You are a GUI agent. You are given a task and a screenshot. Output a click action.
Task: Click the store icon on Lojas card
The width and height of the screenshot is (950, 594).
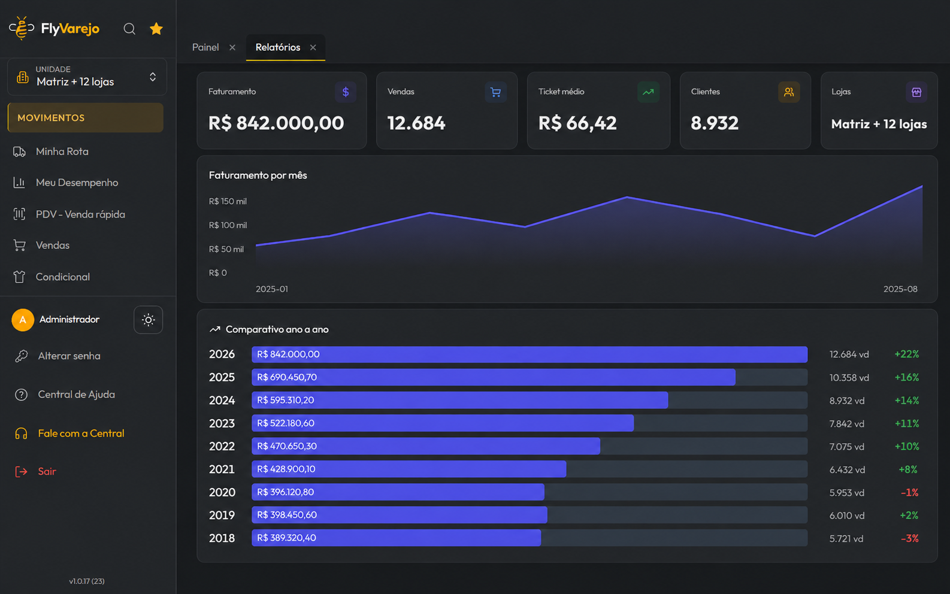916,92
